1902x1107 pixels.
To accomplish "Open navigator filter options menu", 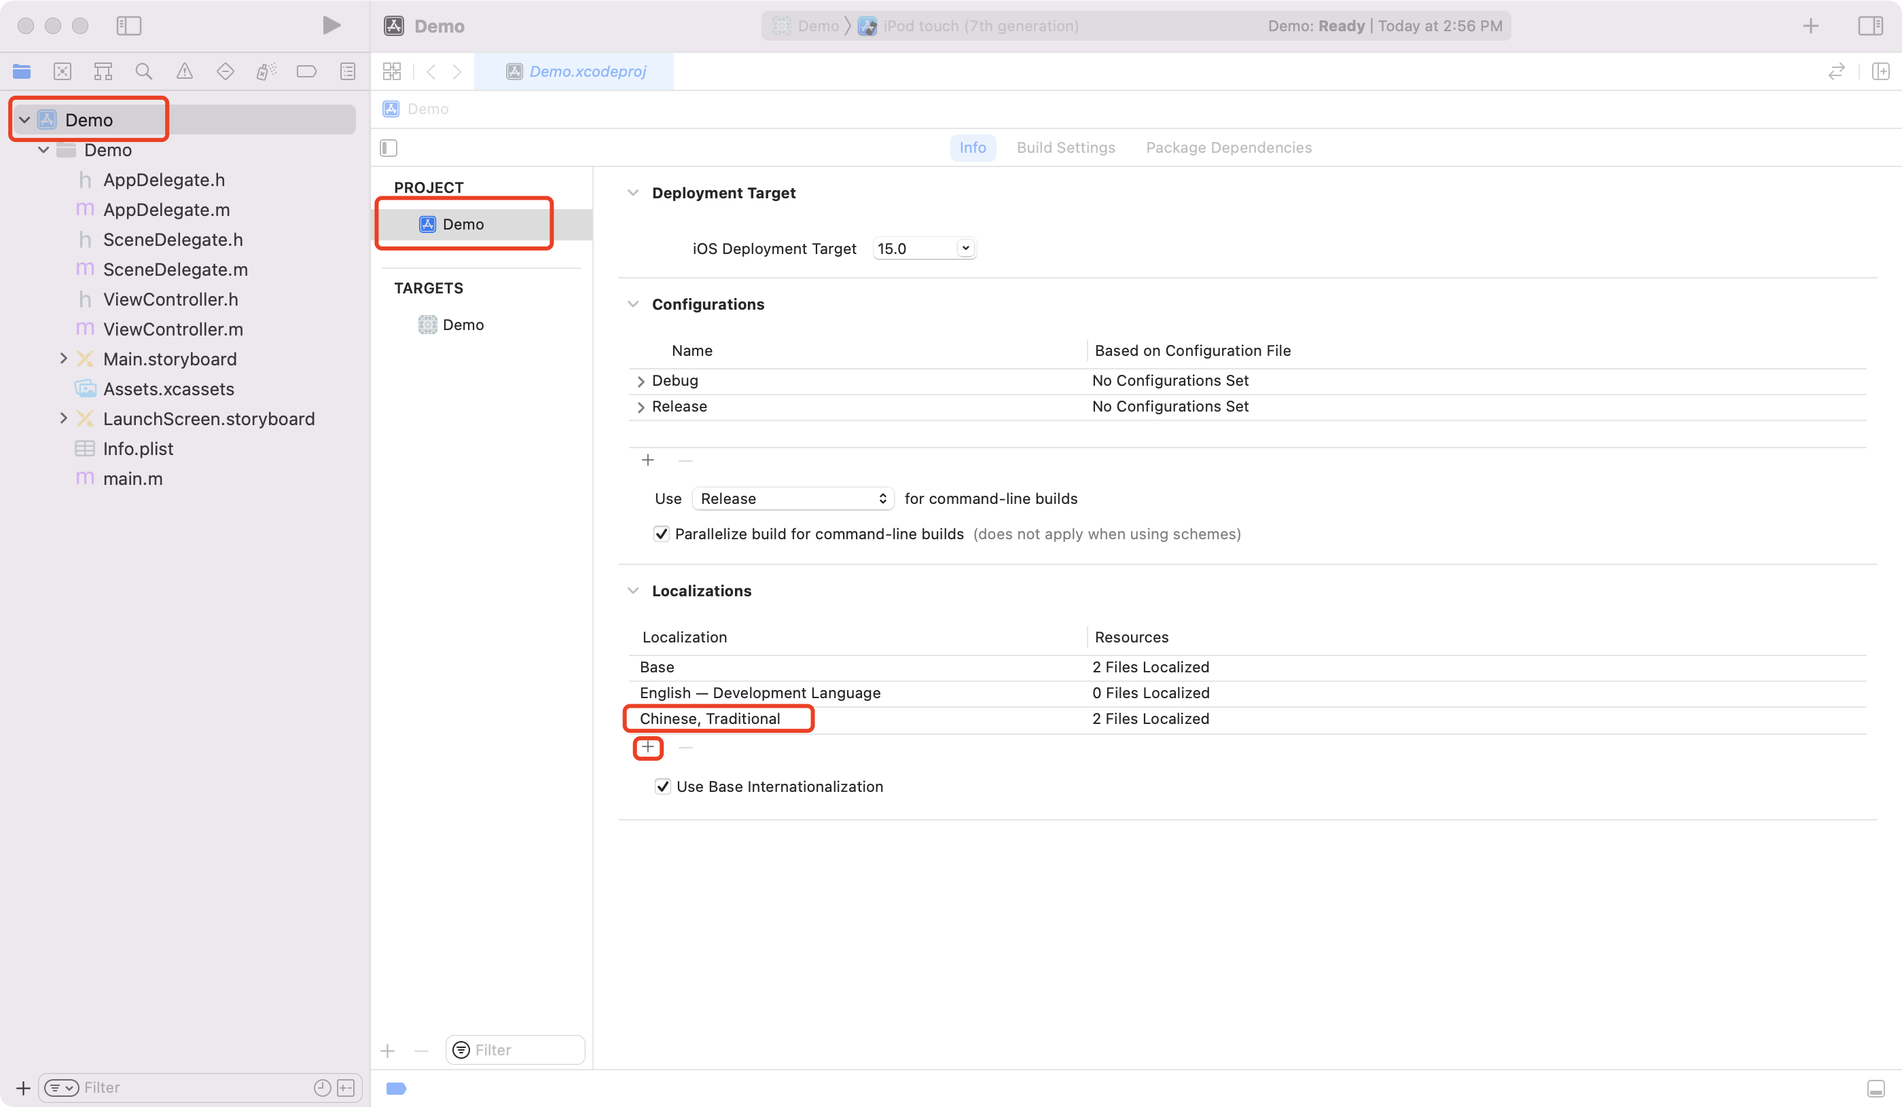I will (x=61, y=1087).
